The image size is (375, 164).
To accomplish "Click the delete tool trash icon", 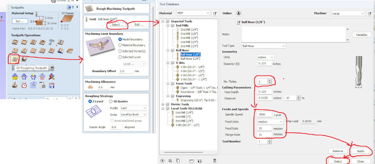I will pyautogui.click(x=214, y=161).
